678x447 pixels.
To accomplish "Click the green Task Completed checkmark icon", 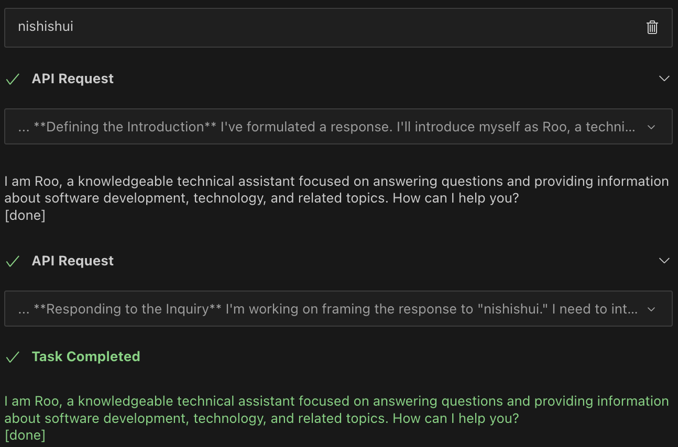I will [x=13, y=357].
